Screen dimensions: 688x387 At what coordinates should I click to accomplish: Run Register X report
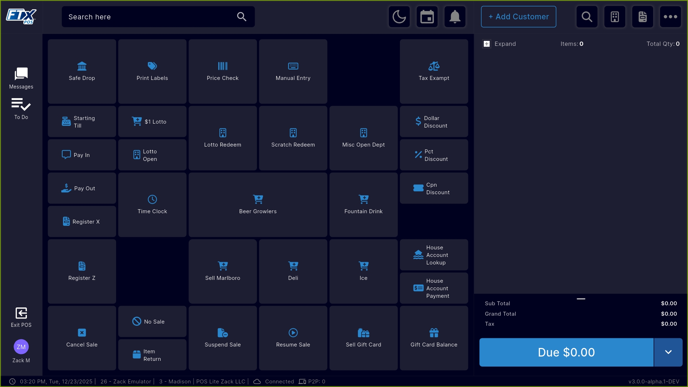82,221
